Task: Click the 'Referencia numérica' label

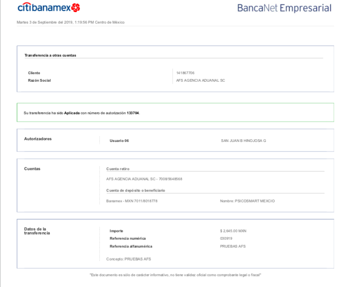Action: pyautogui.click(x=127, y=238)
